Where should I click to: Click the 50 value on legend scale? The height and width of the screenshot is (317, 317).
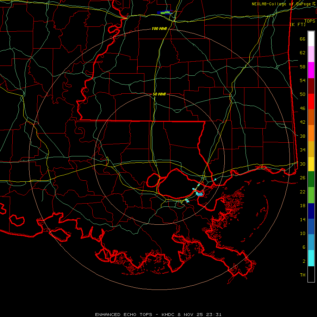[x=303, y=94]
